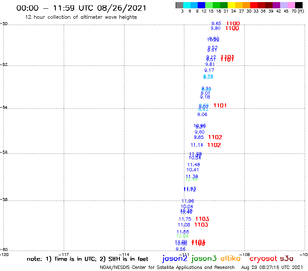Image resolution: width=308 pixels, height=271 pixels.
Task: Click the red 1100 time beside 9.80
Action: click(232, 28)
